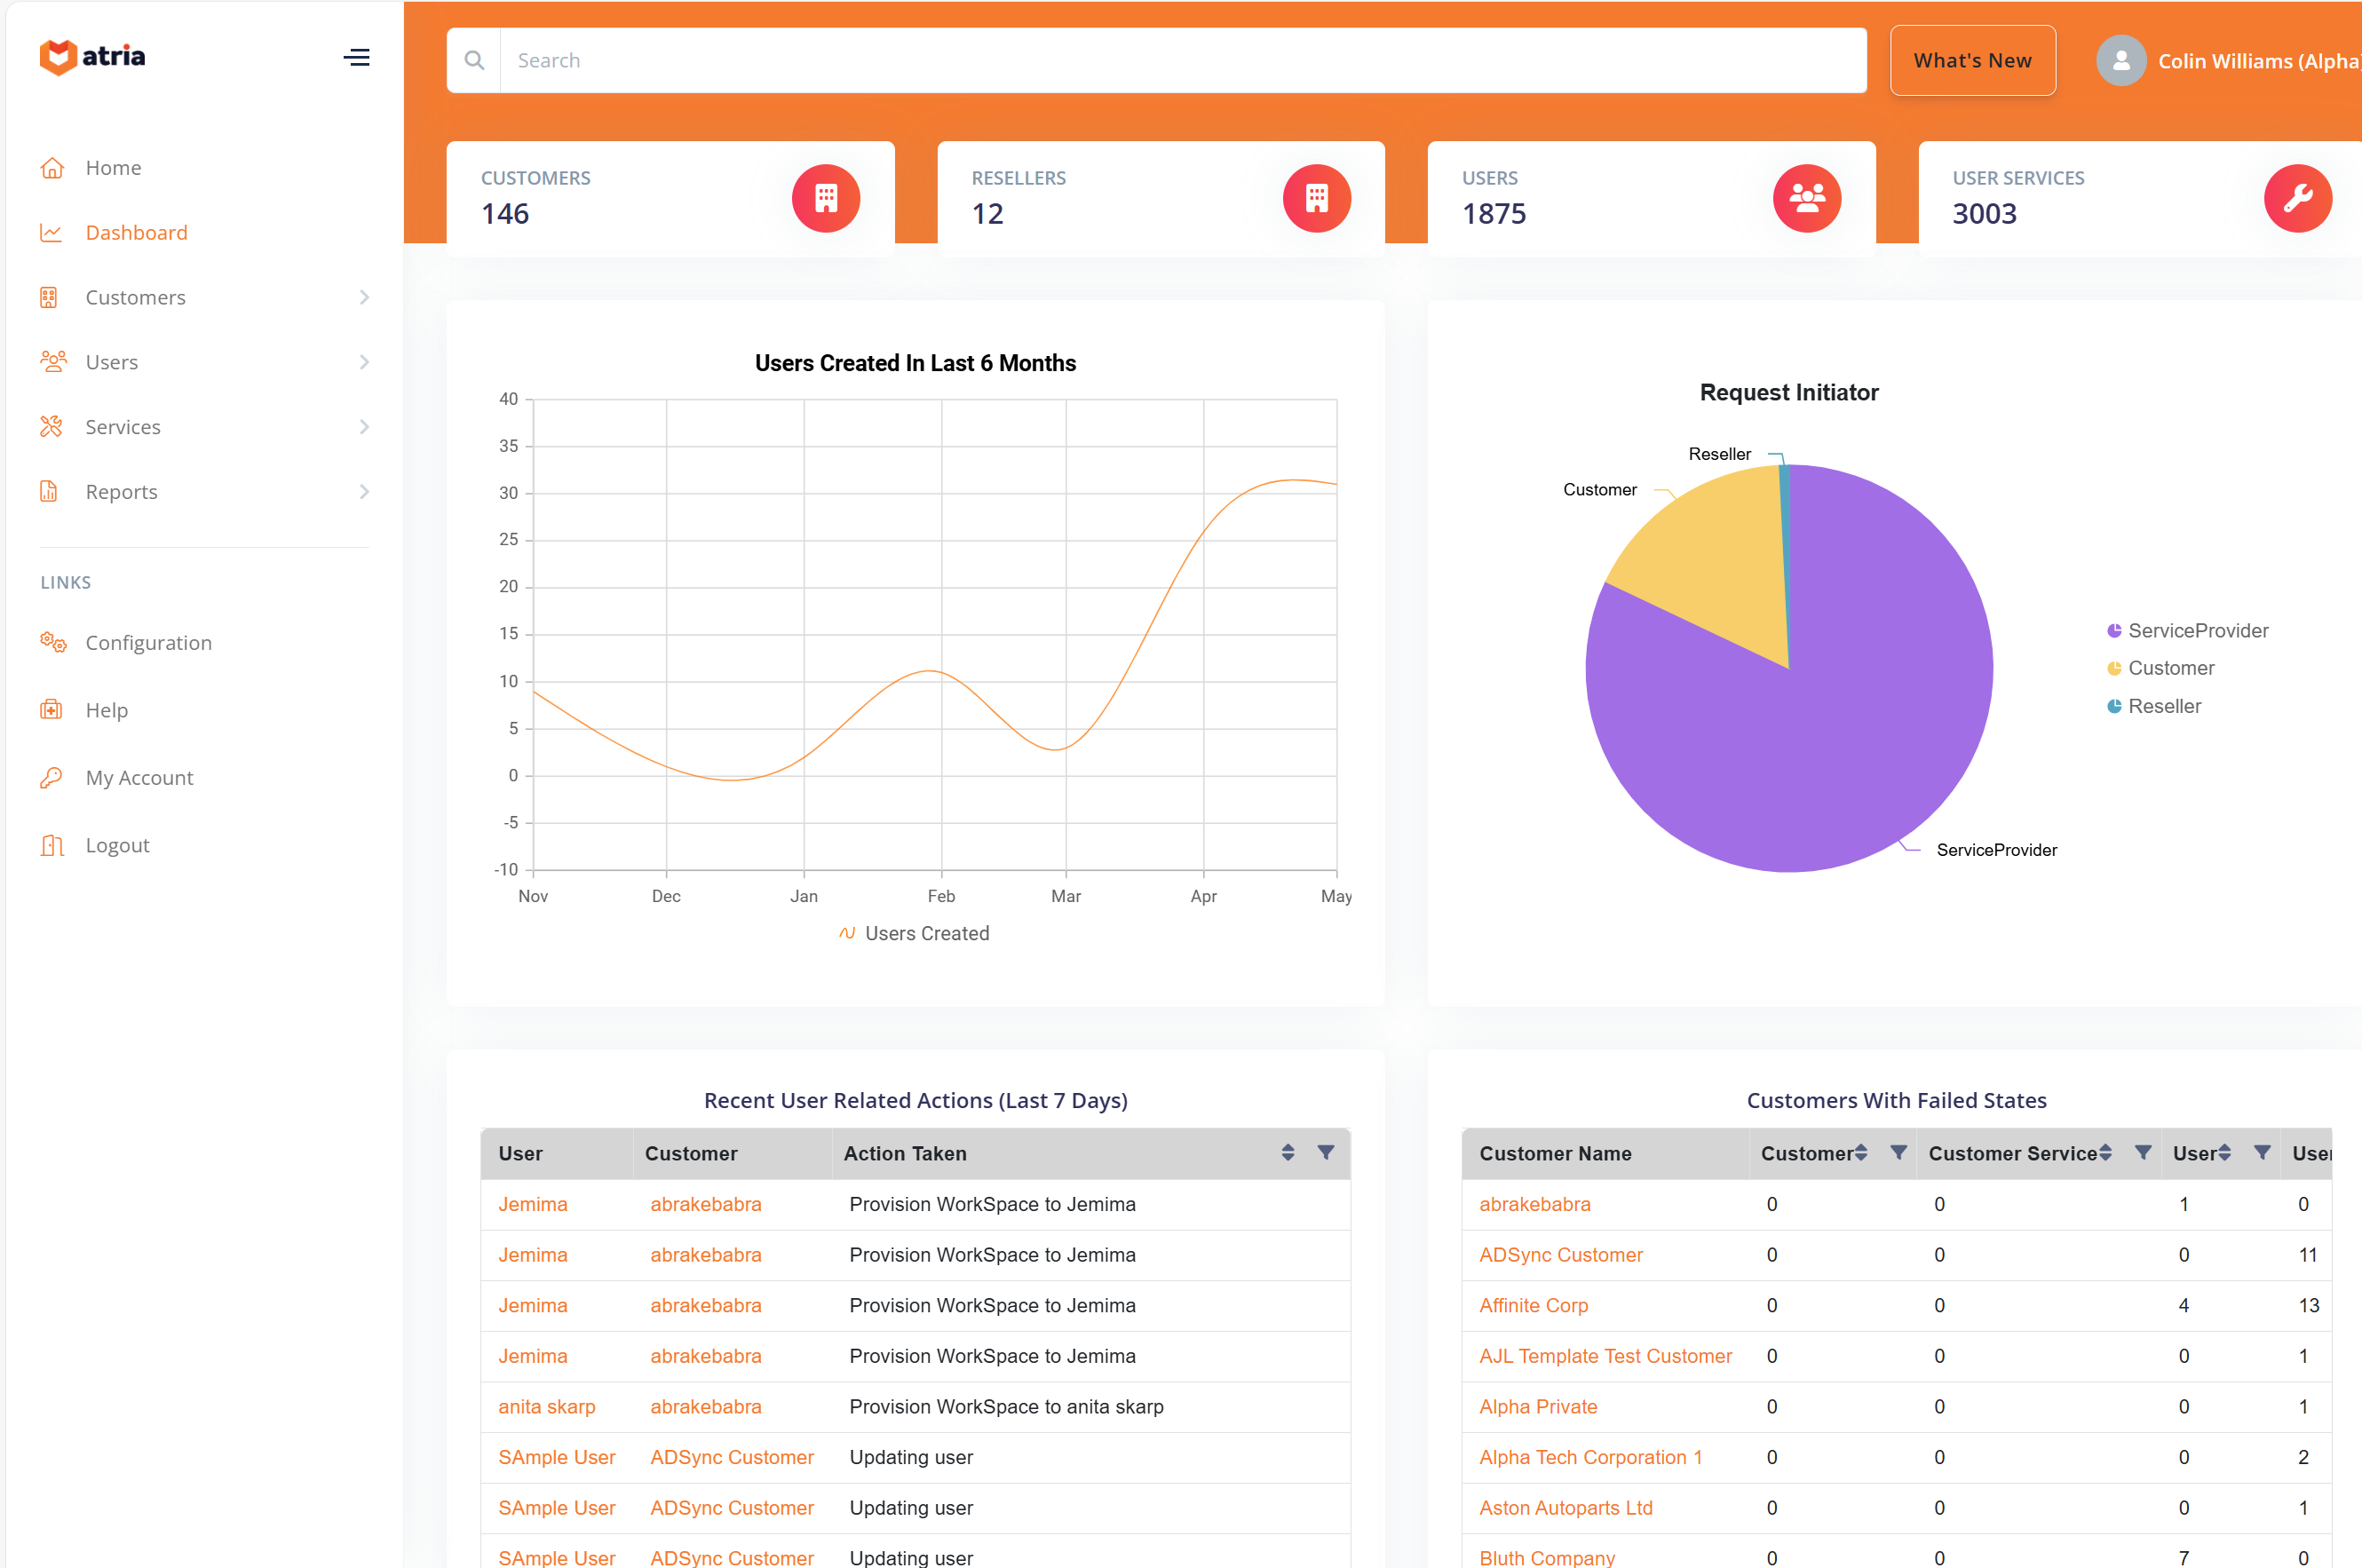Expand the Customers sidebar menu
The image size is (2362, 1568).
pos(135,297)
